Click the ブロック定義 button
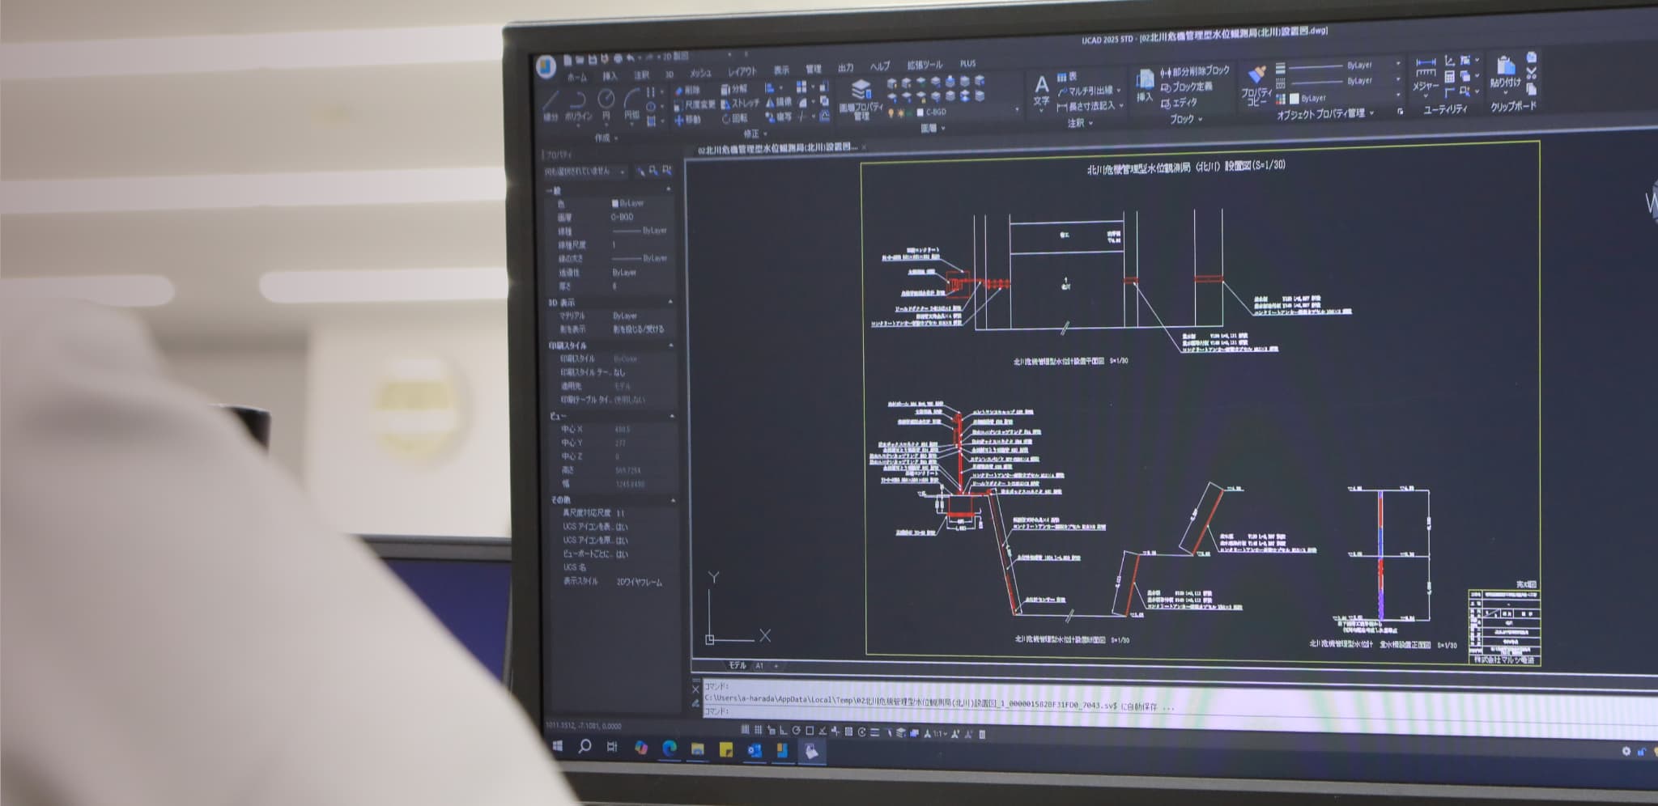The height and width of the screenshot is (806, 1658). click(1187, 87)
